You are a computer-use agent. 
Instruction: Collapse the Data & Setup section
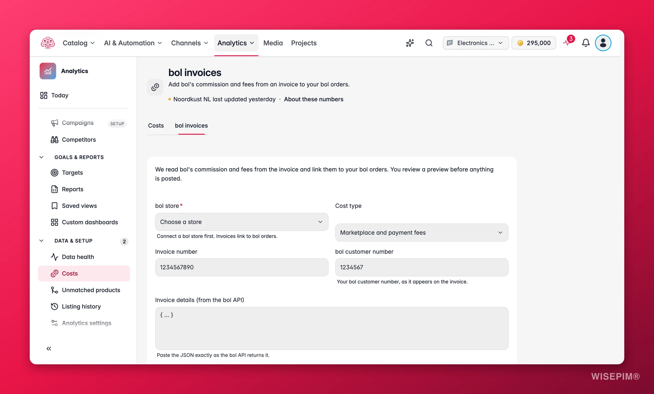click(41, 240)
